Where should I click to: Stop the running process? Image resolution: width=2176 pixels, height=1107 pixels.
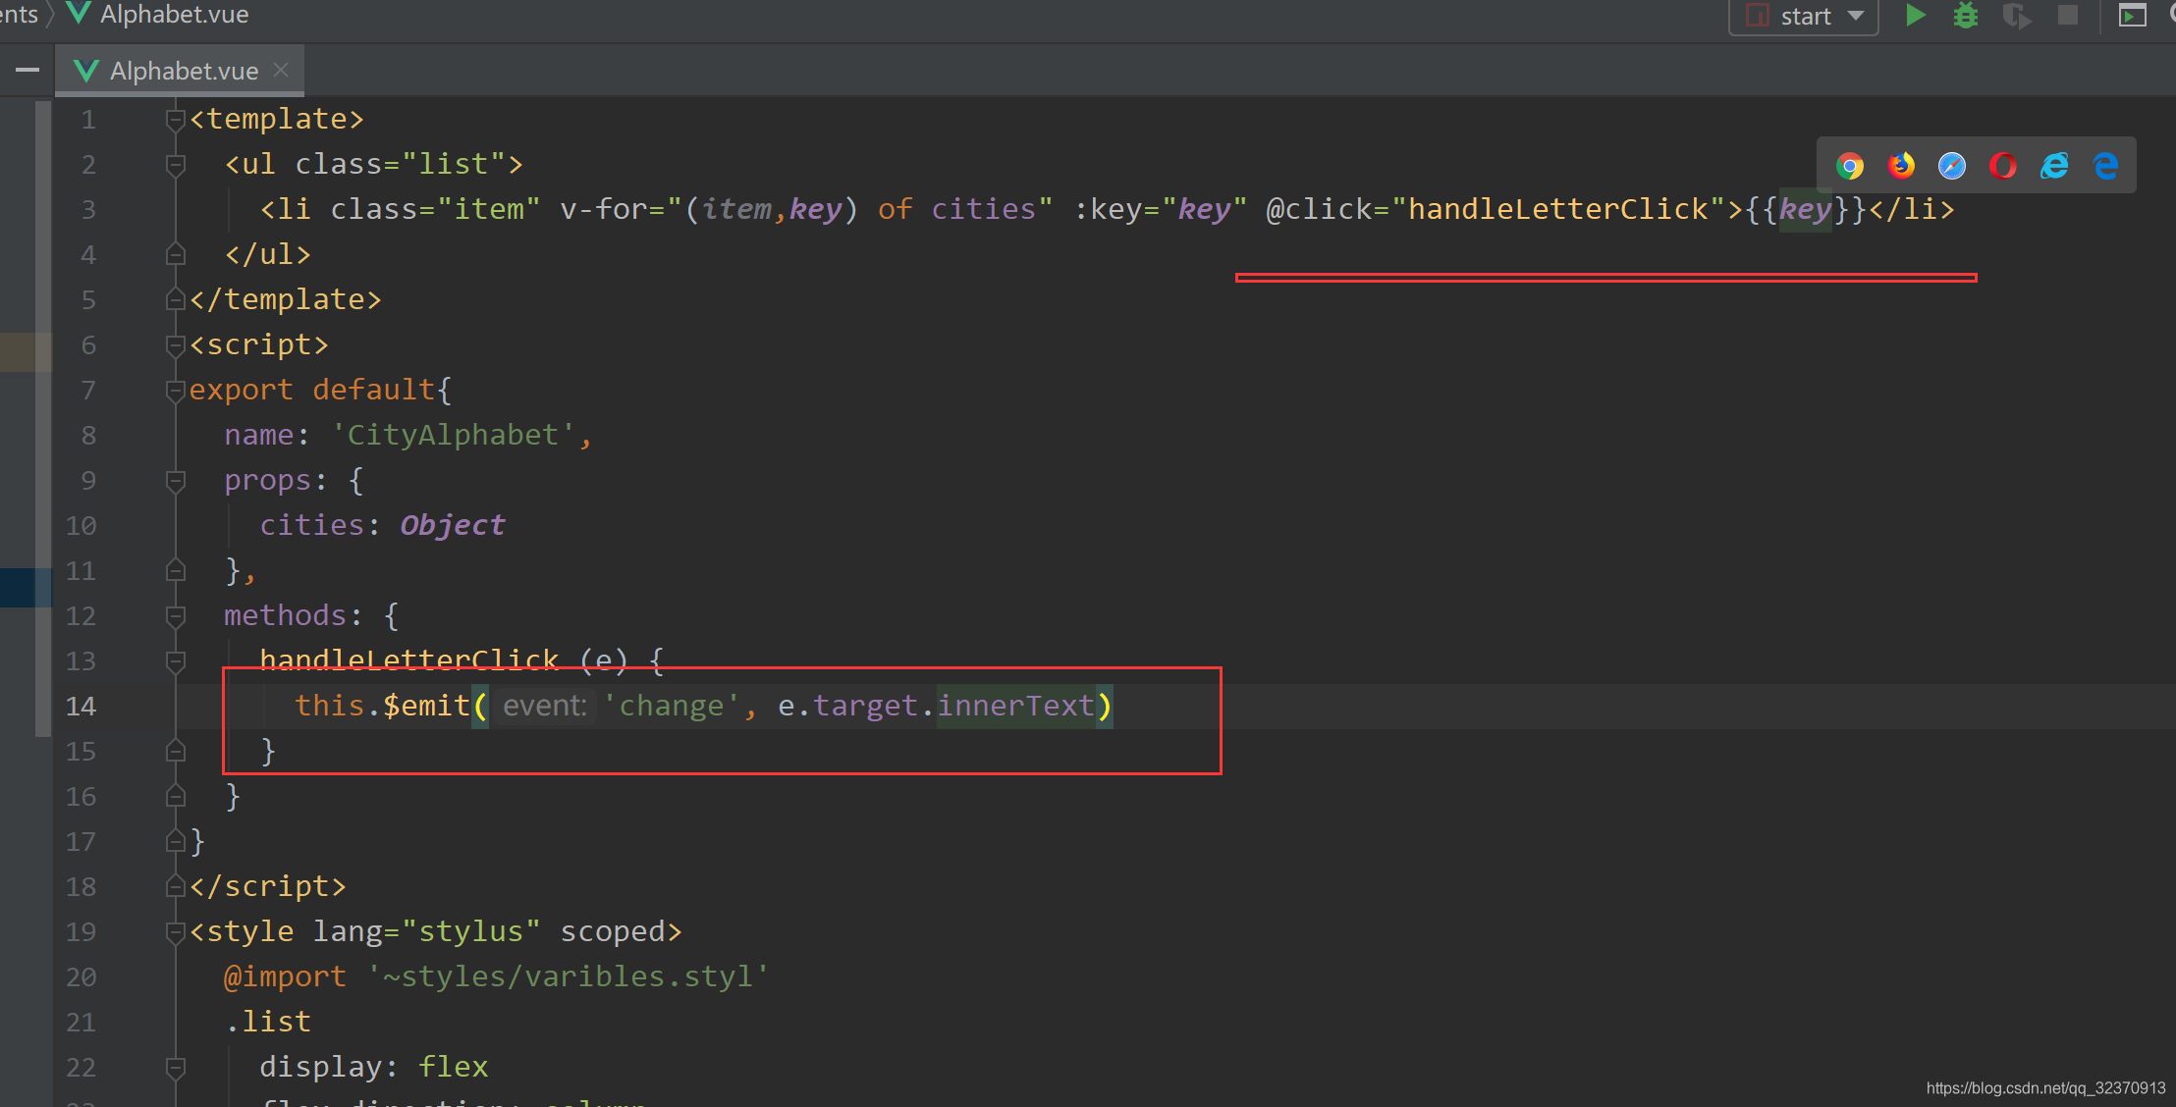click(2068, 15)
